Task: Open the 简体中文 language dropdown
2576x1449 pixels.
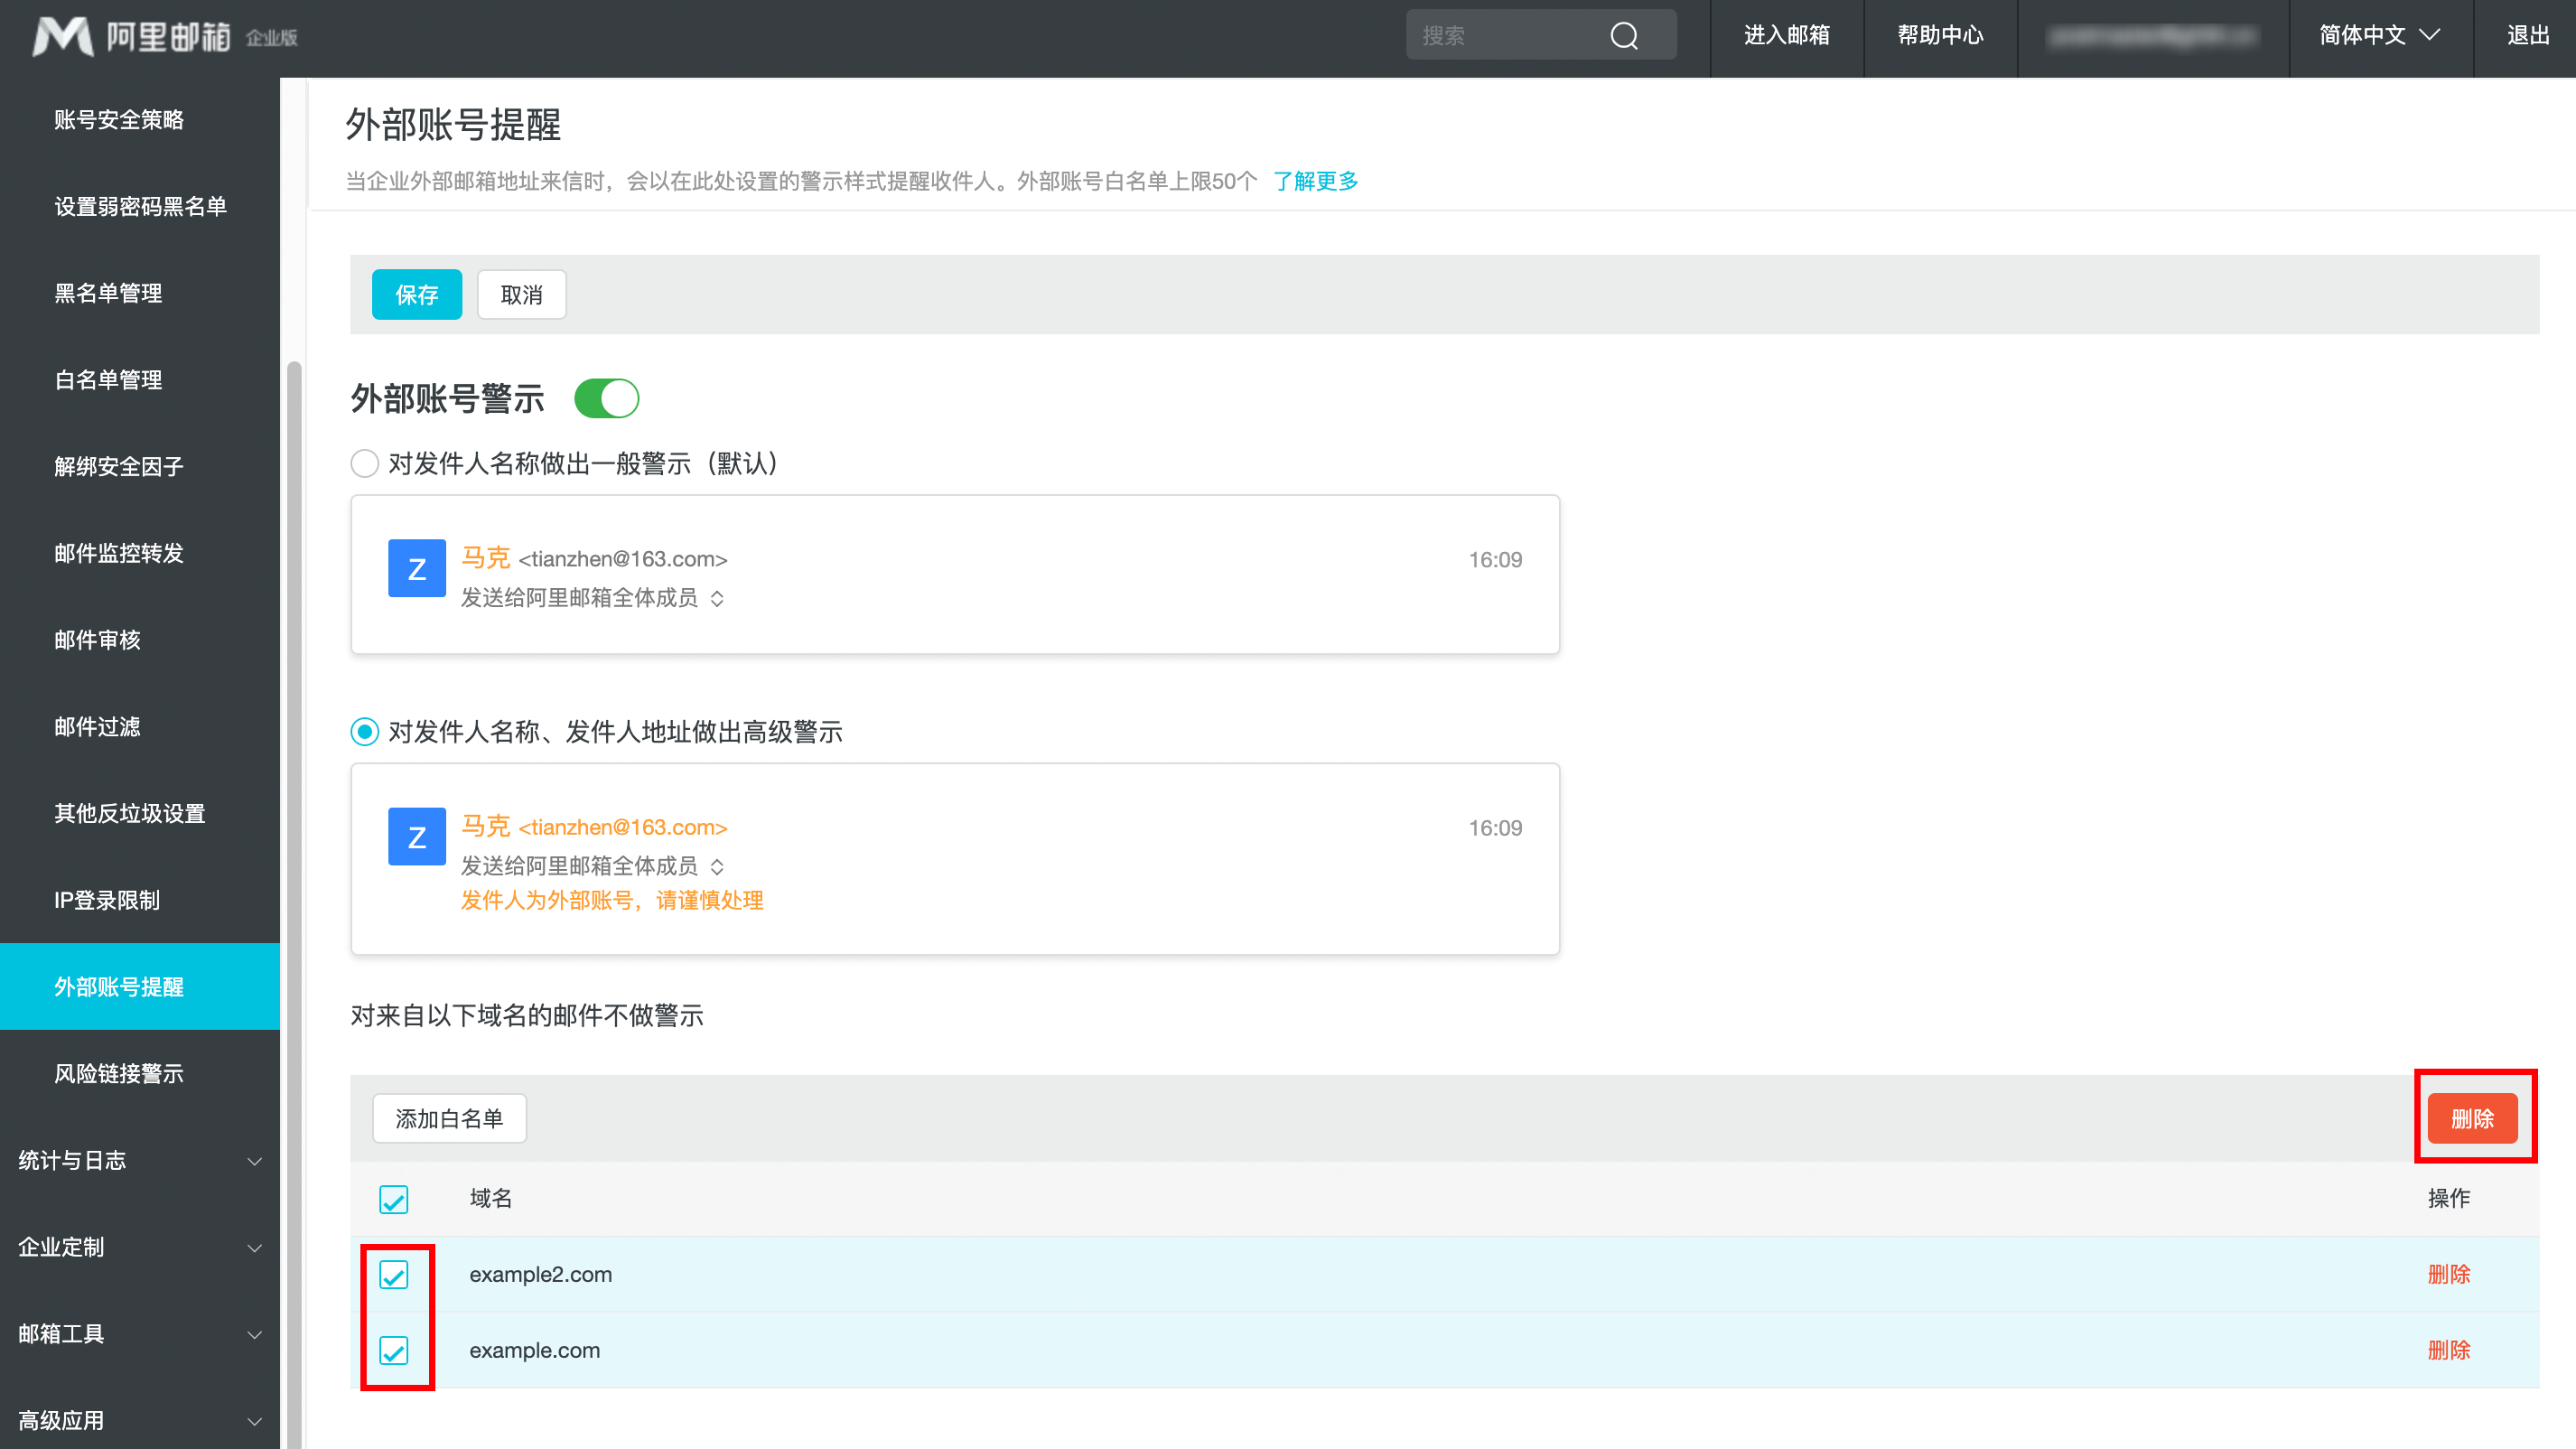Action: (2379, 36)
